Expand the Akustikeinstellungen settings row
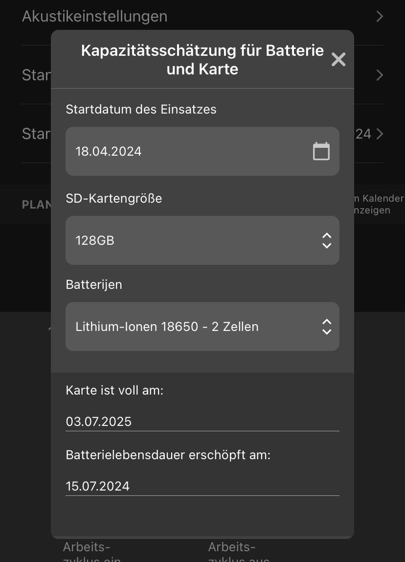This screenshot has height=562, width=405. coord(94,16)
